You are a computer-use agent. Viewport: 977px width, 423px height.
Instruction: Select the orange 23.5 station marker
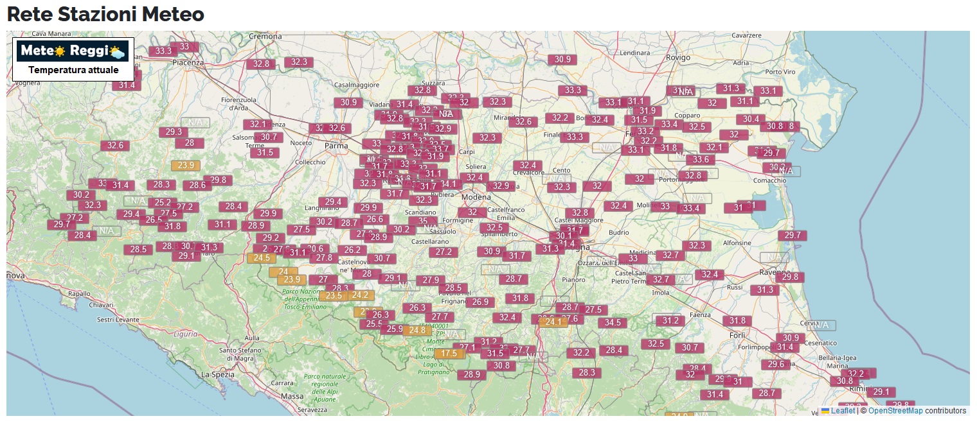click(334, 296)
